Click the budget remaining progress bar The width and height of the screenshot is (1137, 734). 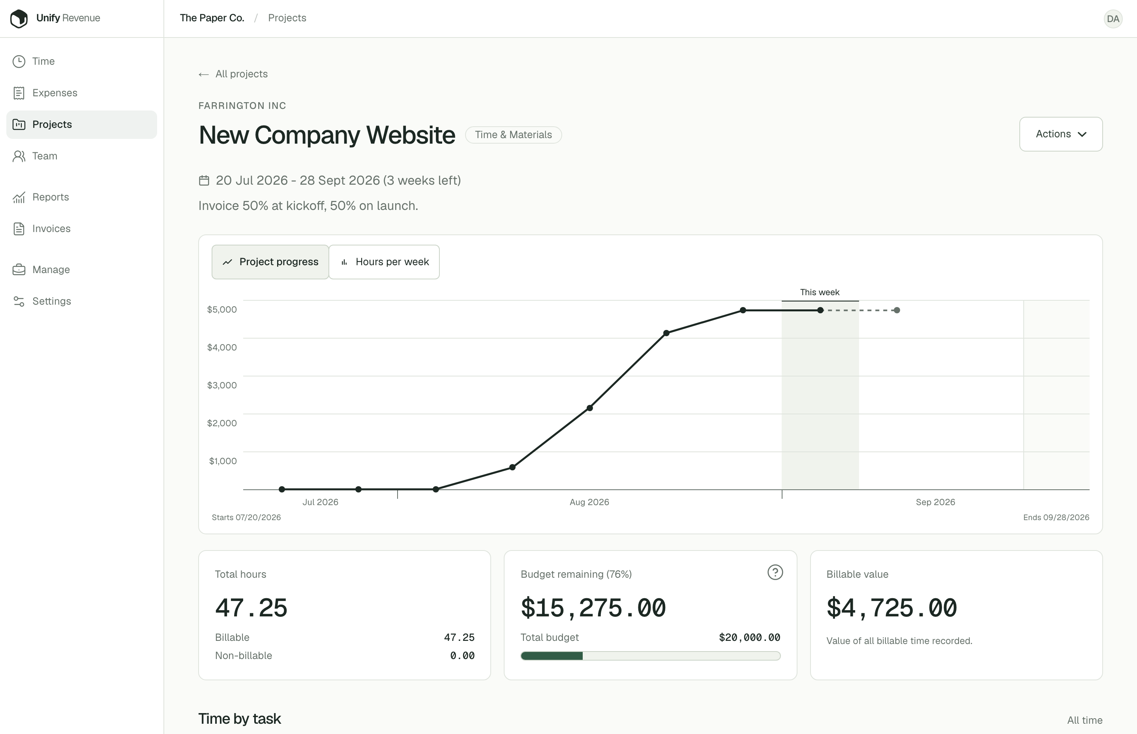[x=650, y=656]
